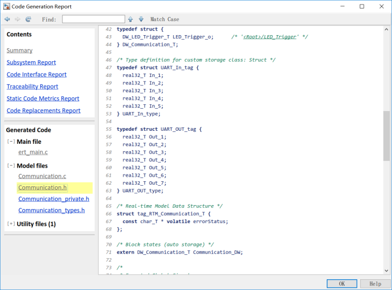The image size is (392, 290).
Task: Click the OK button
Action: point(342,284)
